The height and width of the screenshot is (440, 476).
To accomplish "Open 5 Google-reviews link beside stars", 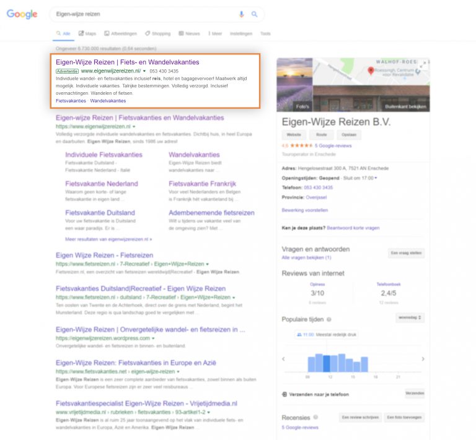I will [x=333, y=146].
